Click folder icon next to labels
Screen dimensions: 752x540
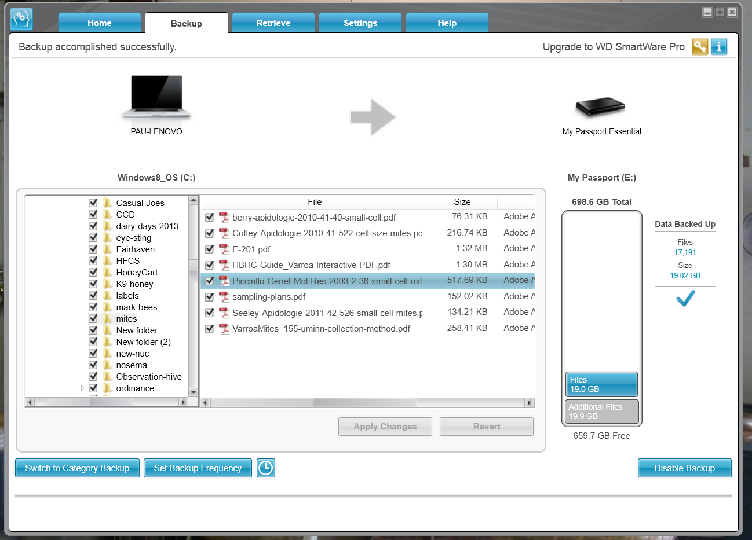click(x=107, y=295)
